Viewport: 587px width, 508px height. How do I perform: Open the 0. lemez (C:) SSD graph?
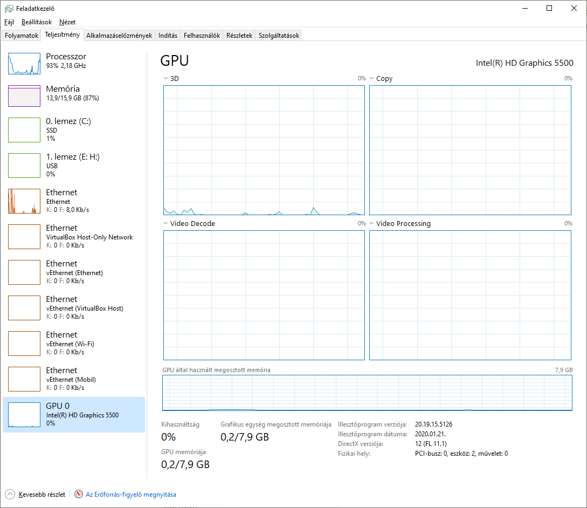pos(24,130)
